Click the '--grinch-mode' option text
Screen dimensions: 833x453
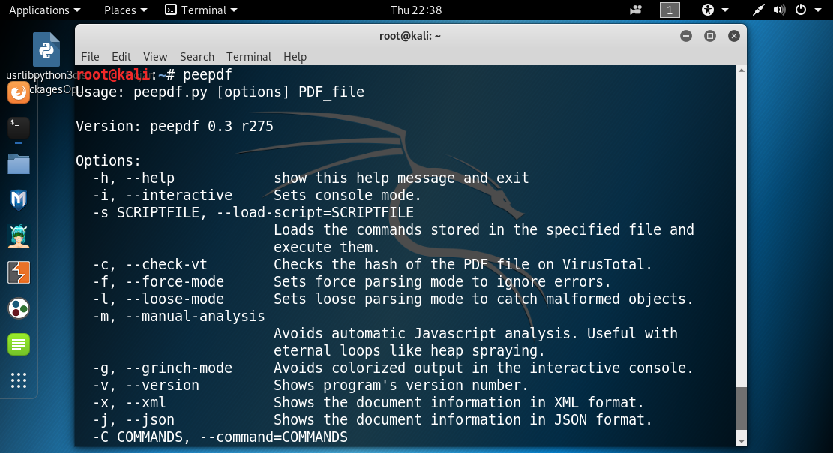(179, 368)
